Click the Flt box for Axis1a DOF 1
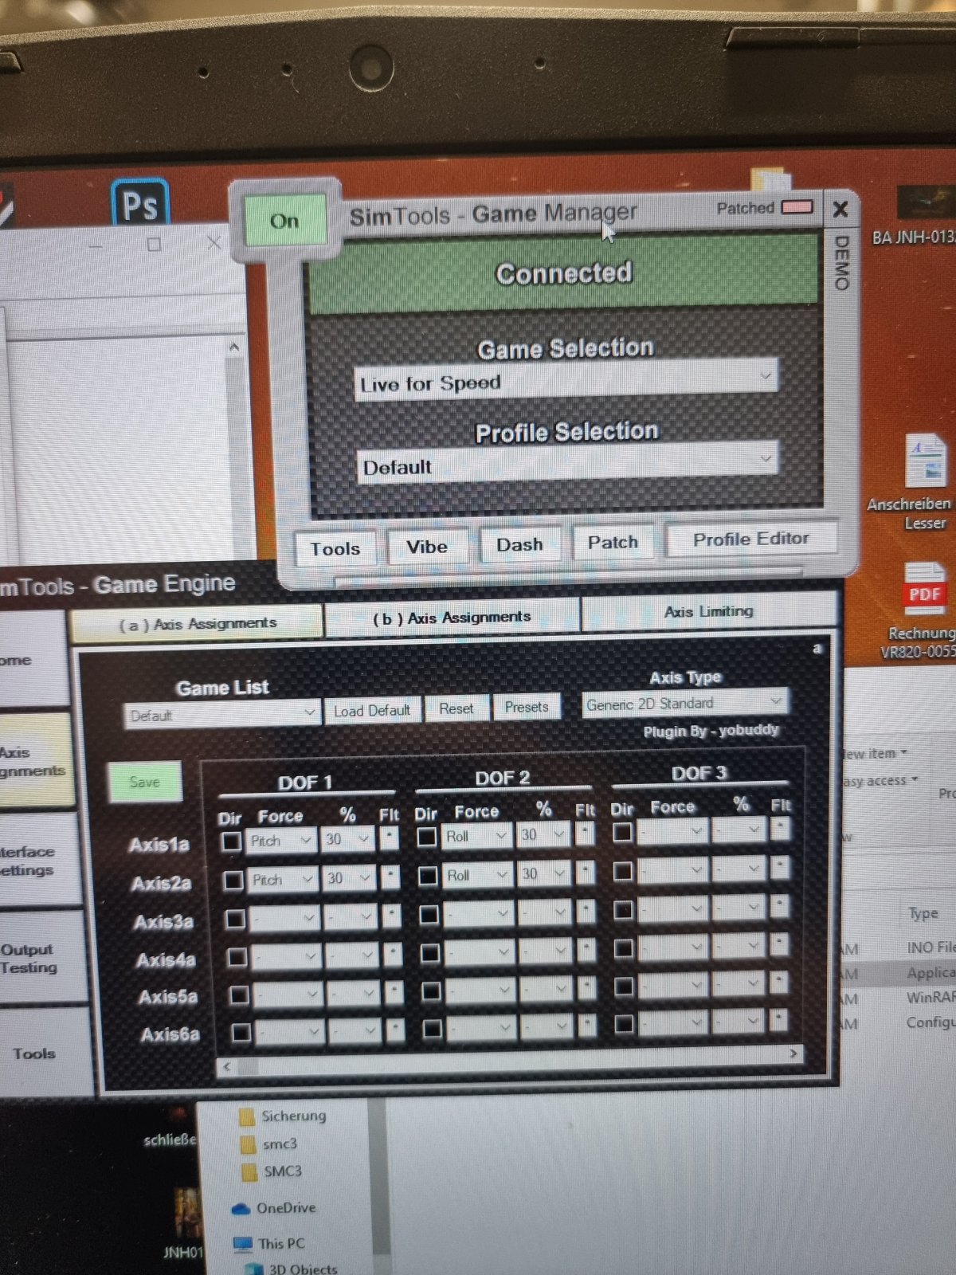This screenshot has height=1275, width=956. (x=389, y=838)
